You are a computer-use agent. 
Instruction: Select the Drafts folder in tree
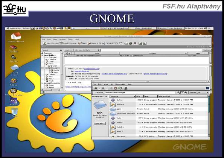(x=50, y=62)
